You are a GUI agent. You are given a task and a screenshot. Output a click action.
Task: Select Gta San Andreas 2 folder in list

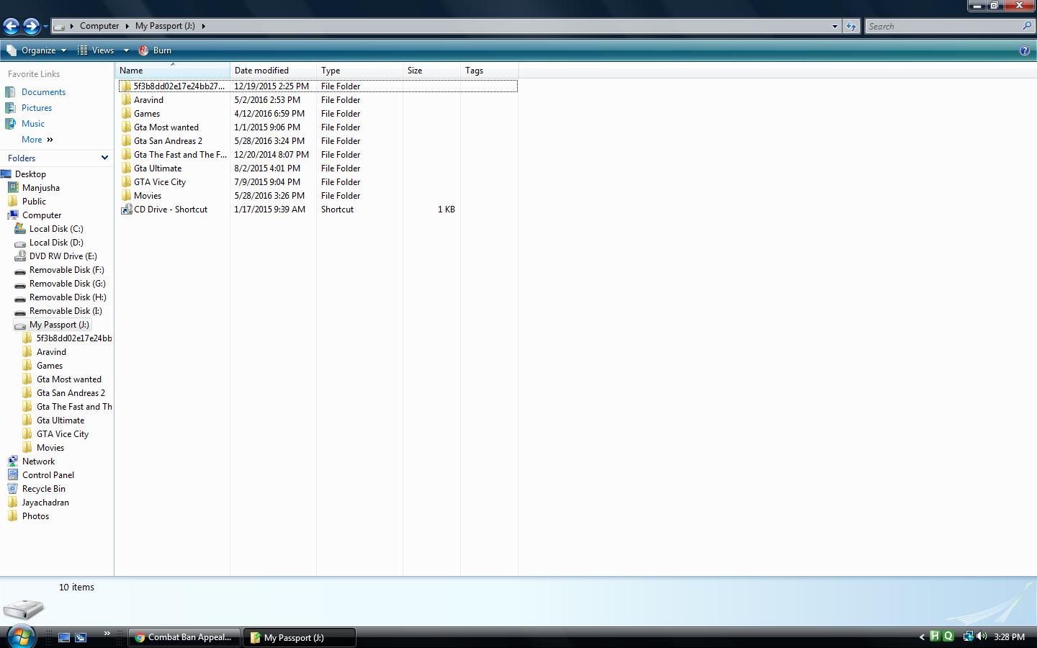(x=168, y=141)
